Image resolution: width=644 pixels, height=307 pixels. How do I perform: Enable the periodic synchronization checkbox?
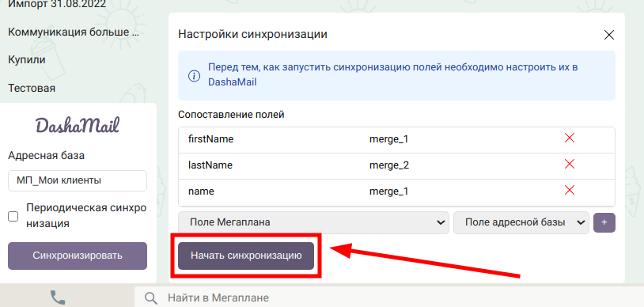coord(13,216)
